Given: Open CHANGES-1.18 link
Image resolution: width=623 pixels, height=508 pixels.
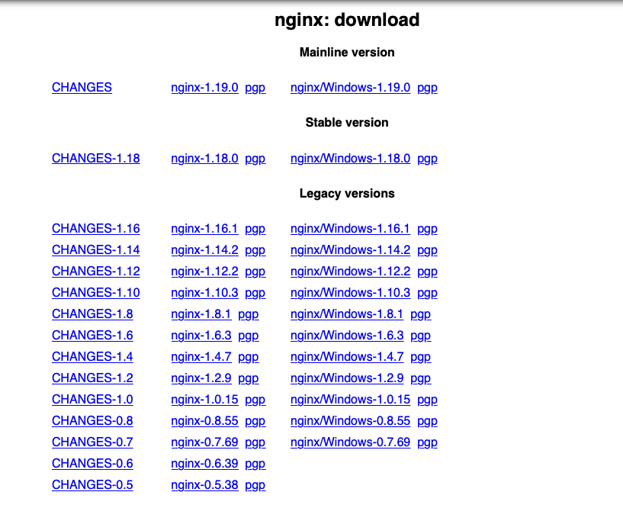Looking at the screenshot, I should coord(96,158).
